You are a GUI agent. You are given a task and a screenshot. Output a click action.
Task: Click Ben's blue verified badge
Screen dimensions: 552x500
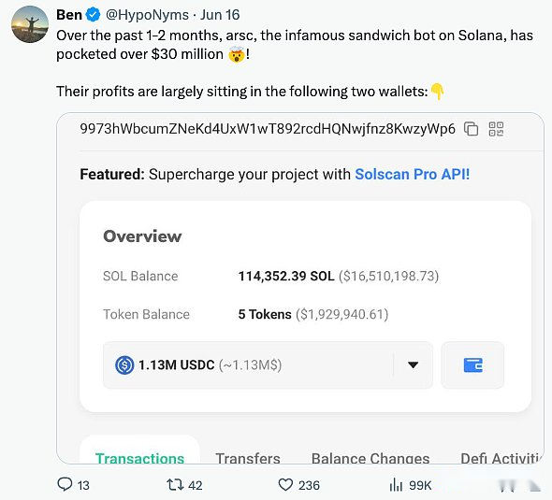click(x=93, y=15)
